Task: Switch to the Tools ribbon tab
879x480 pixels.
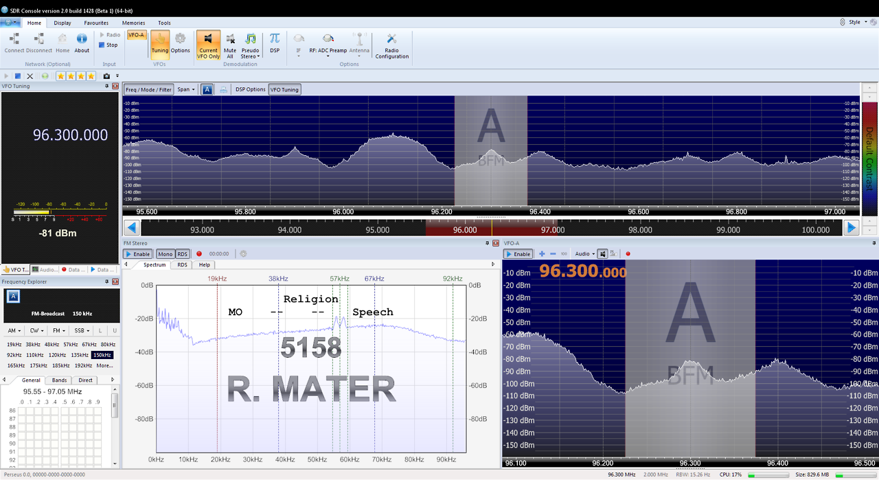Action: (x=164, y=23)
